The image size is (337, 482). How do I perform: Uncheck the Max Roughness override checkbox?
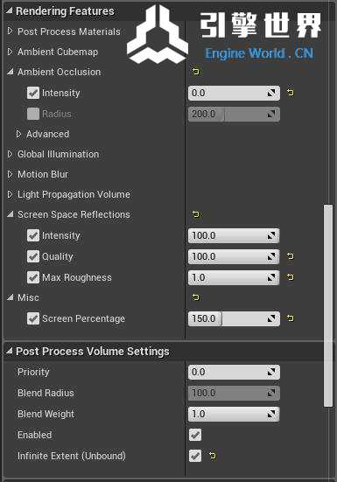33,277
